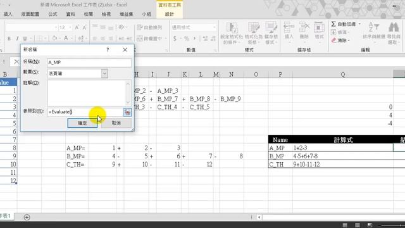The height and width of the screenshot is (228, 405).
Task: Click the horizontal scrollbar left arrow
Action: [259, 217]
